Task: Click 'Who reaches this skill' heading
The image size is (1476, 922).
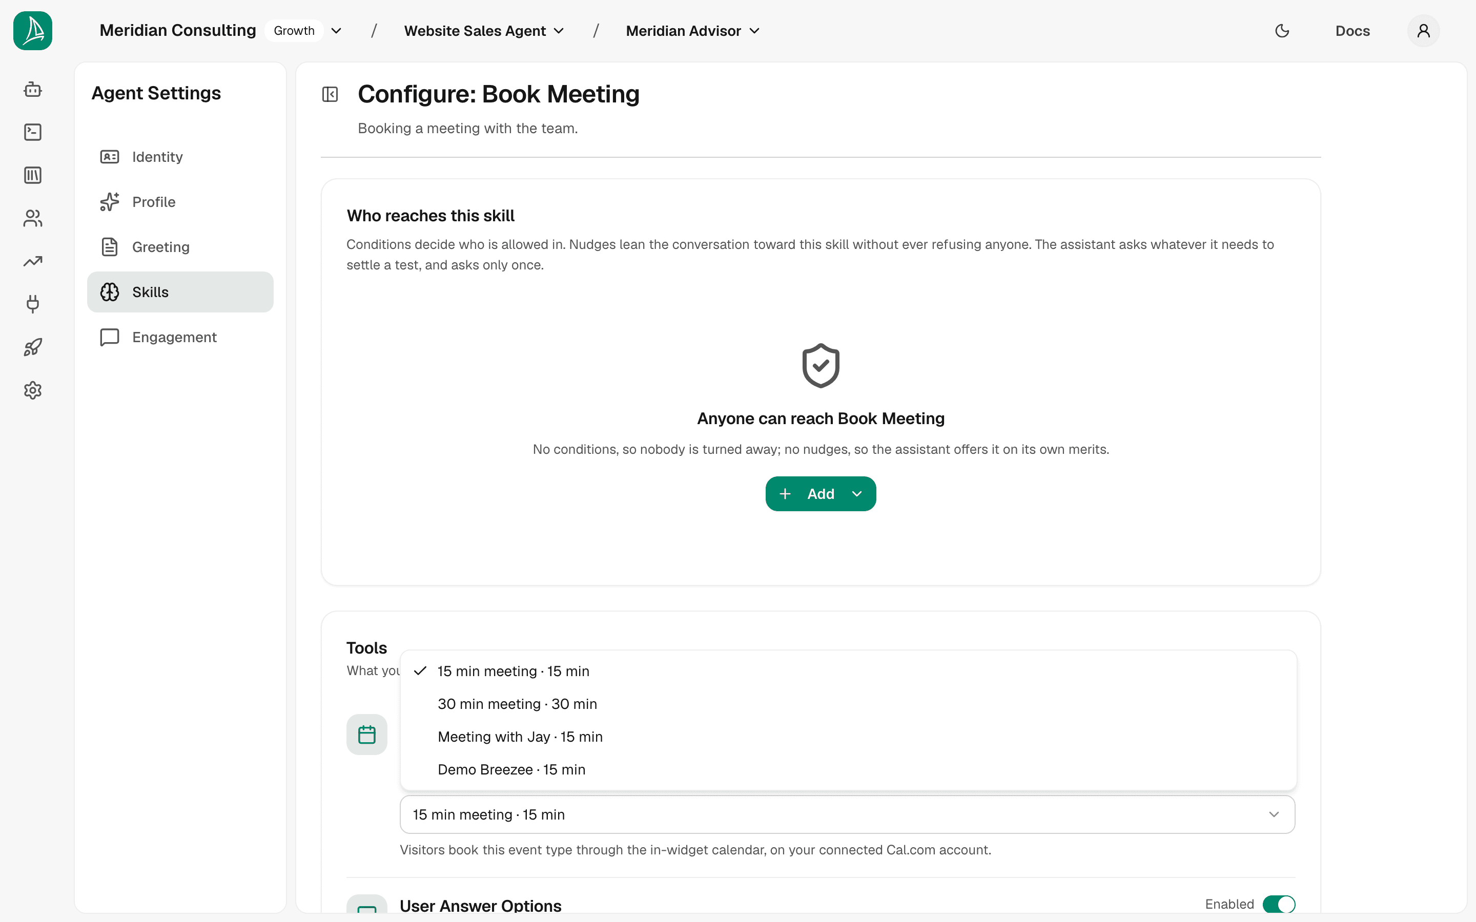Action: click(x=430, y=216)
